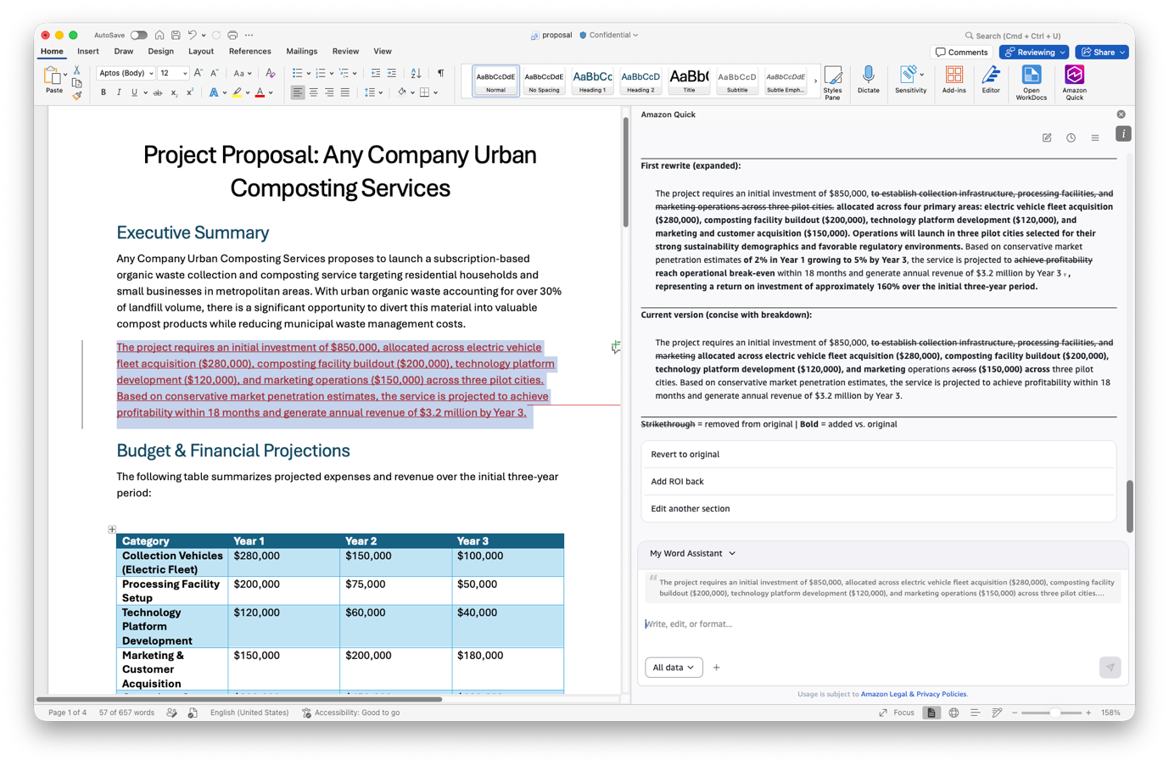Open the Amazon Quick hamburger menu
This screenshot has height=766, width=1169.
(x=1095, y=137)
